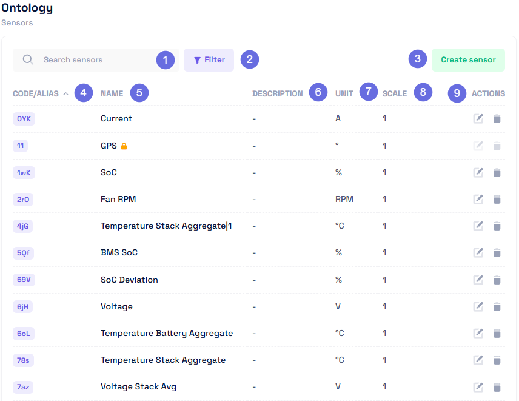Delete the Current sensor
Viewport: 519px width, 401px height.
[497, 118]
